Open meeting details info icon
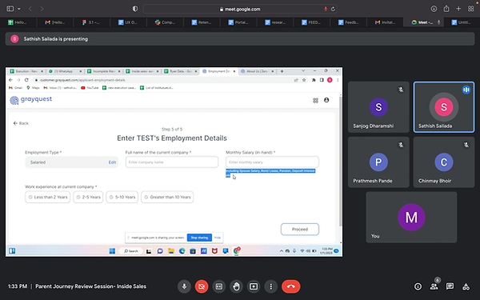Image resolution: width=480 pixels, height=300 pixels. point(418,286)
